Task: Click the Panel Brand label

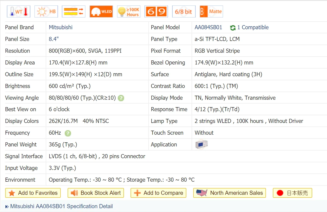Action: coord(19,27)
